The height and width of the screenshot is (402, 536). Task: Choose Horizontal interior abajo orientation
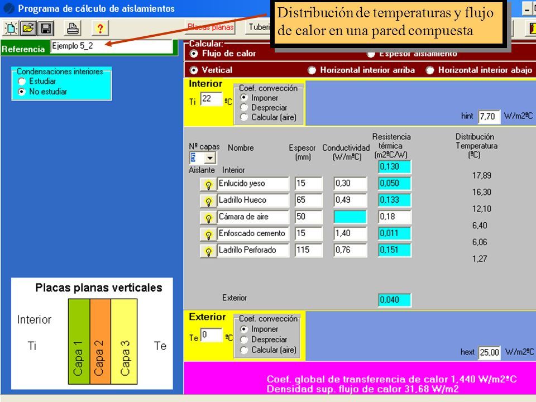(x=430, y=70)
